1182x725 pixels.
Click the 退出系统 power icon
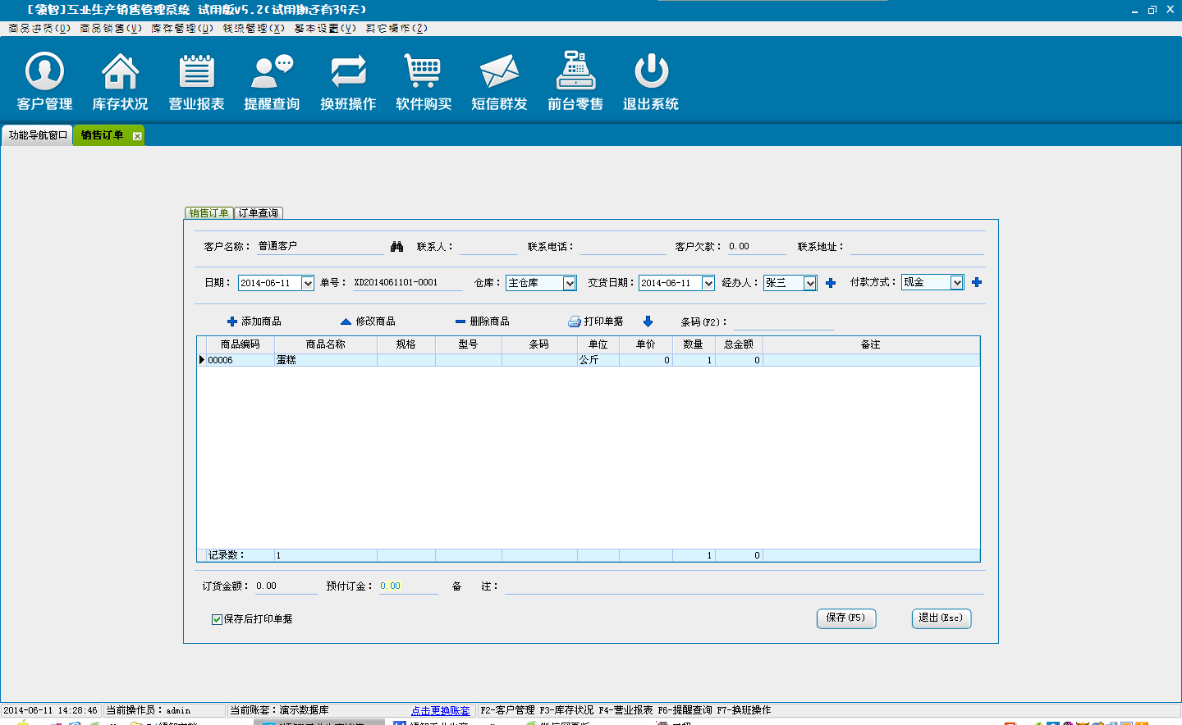pos(651,72)
